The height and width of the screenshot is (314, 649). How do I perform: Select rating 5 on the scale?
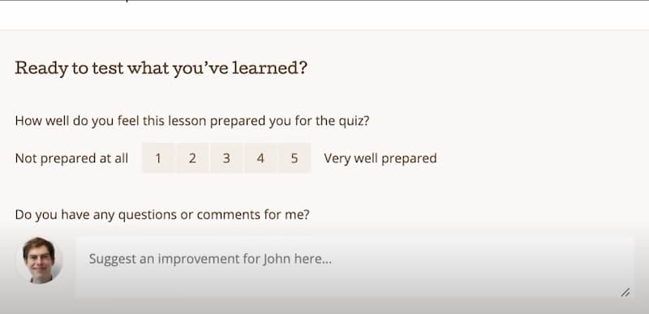[x=294, y=157]
